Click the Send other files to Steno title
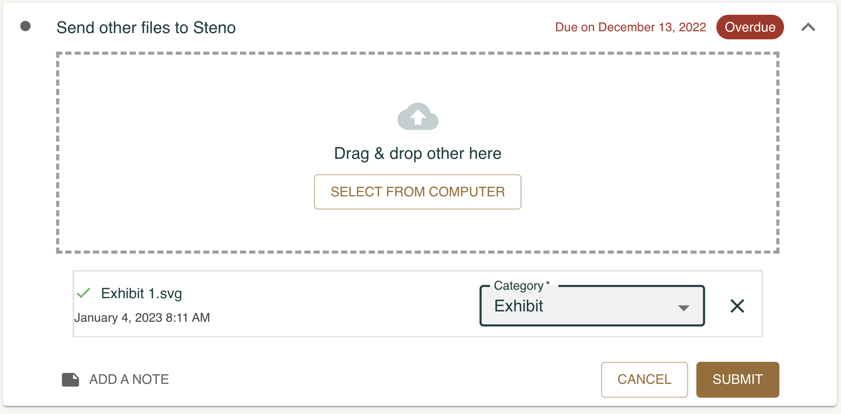This screenshot has height=414, width=841. point(146,28)
